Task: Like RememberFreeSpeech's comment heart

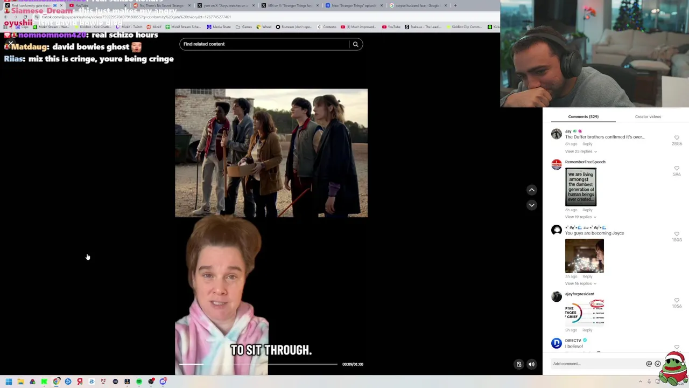Action: click(677, 168)
